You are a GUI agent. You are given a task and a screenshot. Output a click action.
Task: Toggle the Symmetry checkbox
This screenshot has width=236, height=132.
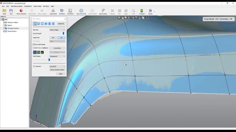[34, 66]
